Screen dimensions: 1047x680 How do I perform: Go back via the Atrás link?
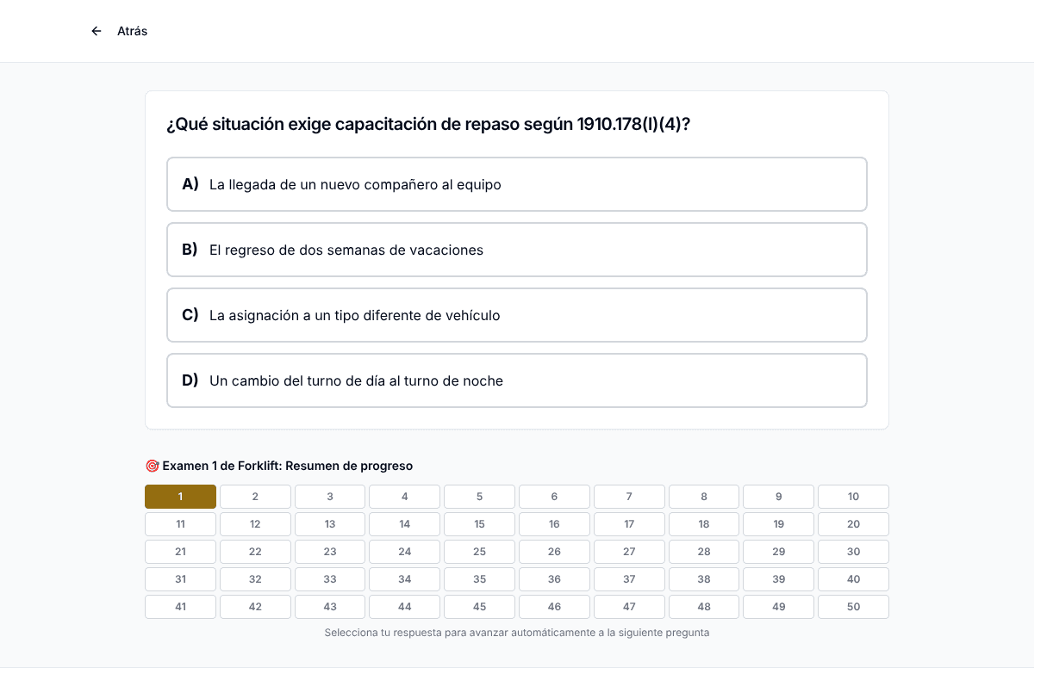pyautogui.click(x=132, y=31)
